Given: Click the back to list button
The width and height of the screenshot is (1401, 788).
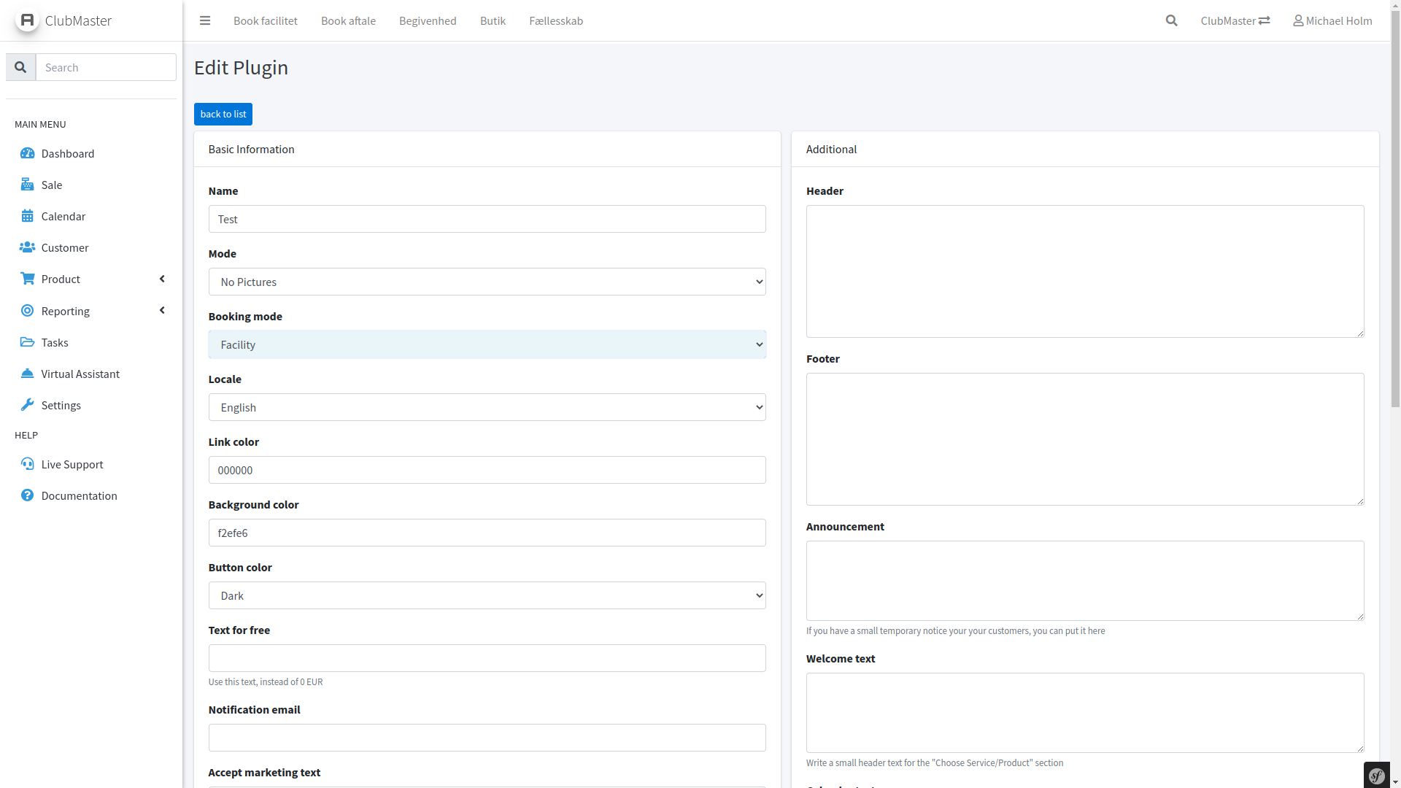Looking at the screenshot, I should (x=223, y=114).
